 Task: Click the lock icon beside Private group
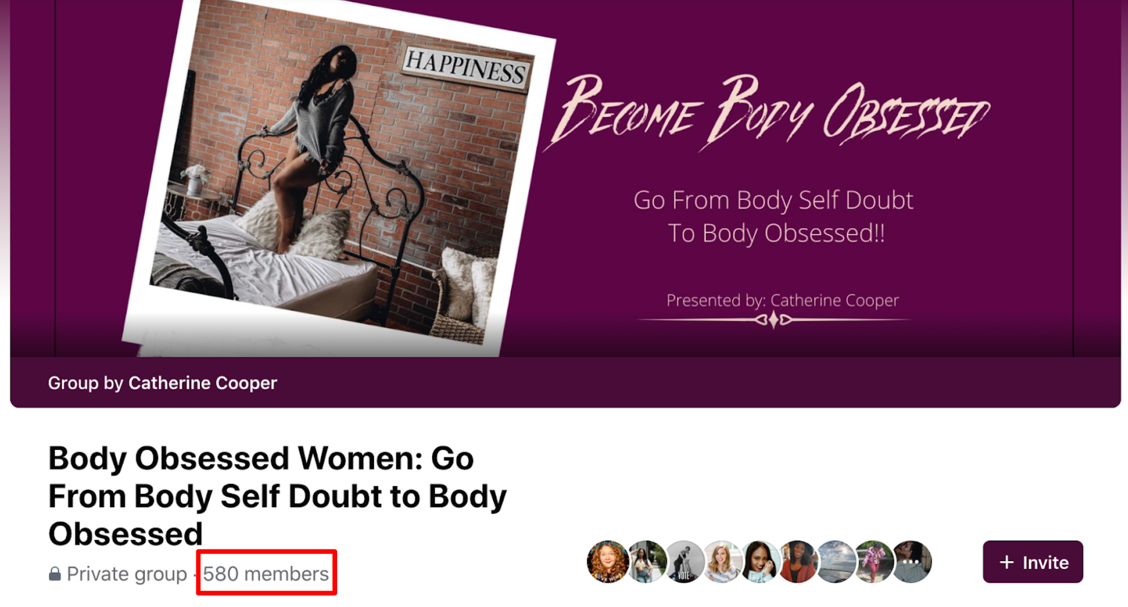click(55, 574)
